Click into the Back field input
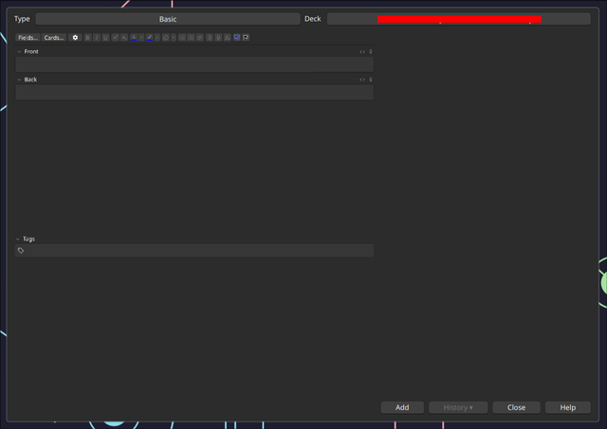The height and width of the screenshot is (429, 607). click(x=194, y=93)
